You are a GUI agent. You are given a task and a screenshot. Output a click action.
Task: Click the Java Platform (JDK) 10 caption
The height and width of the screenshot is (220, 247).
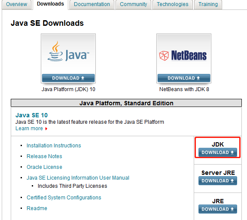point(68,89)
